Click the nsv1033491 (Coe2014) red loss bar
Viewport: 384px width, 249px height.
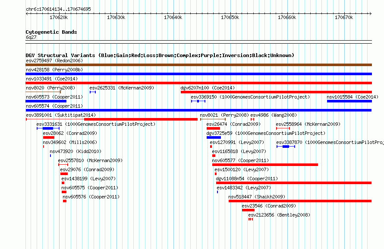click(198, 83)
